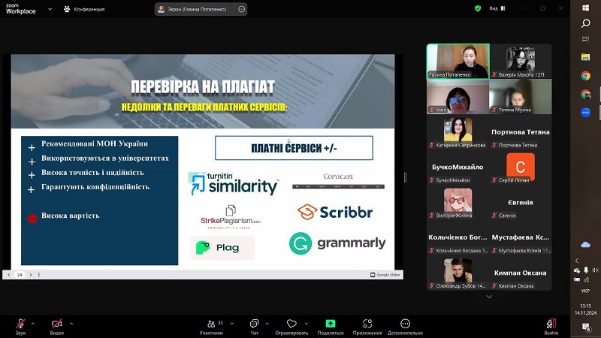Open Windows search icon
The width and height of the screenshot is (601, 338).
(585, 23)
